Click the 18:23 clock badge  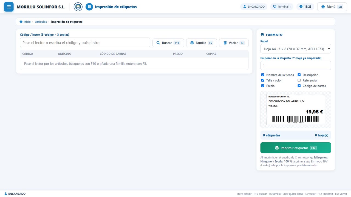[305, 7]
